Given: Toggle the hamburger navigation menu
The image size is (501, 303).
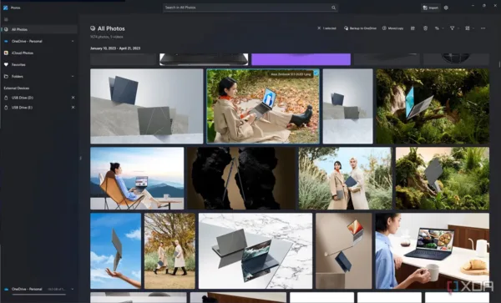Looking at the screenshot, I should click(6, 19).
